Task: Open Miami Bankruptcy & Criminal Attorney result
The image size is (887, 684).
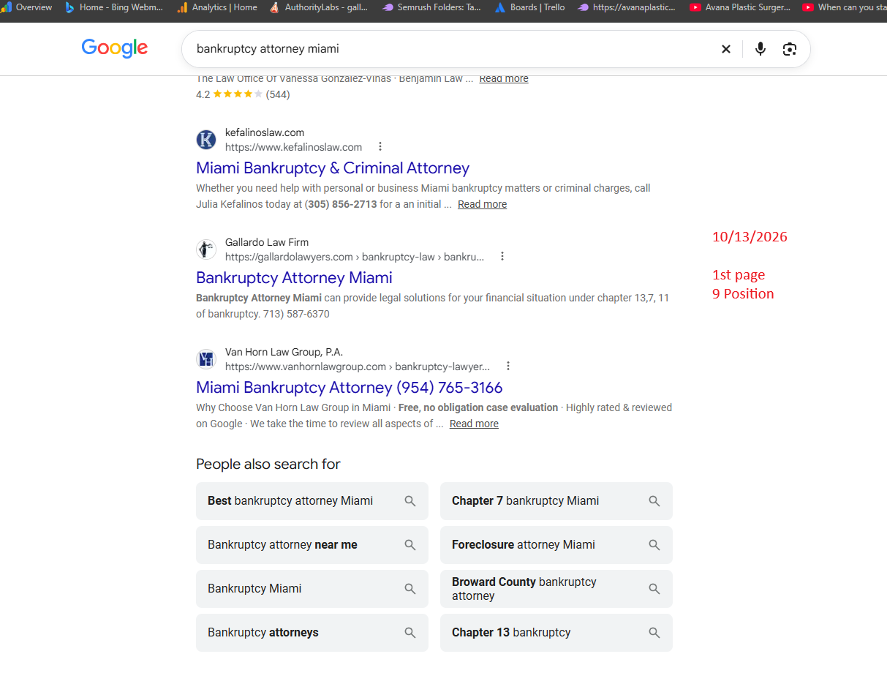Action: [333, 168]
